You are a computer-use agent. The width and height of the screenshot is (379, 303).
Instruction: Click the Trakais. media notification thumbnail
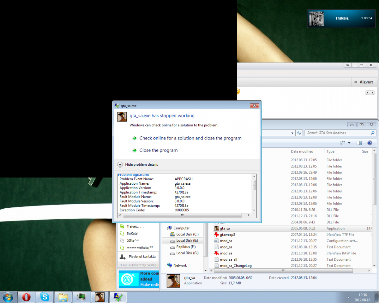(316, 19)
